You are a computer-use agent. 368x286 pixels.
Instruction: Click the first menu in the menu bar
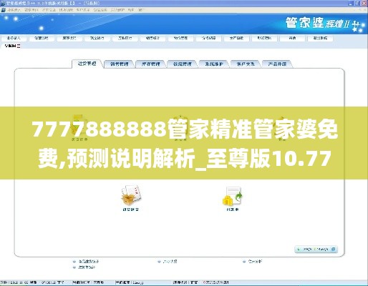14,10
